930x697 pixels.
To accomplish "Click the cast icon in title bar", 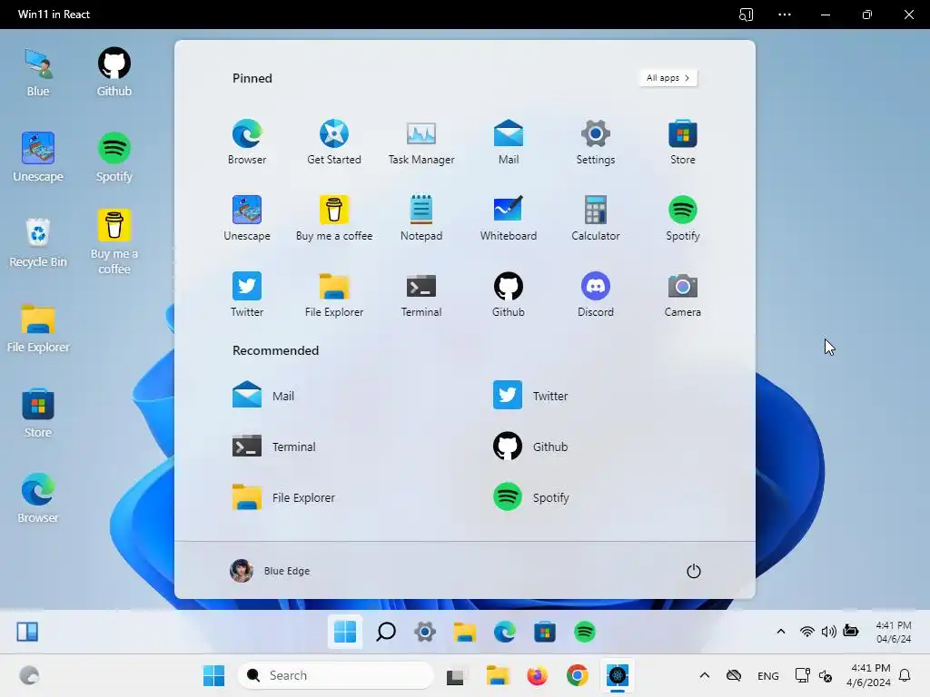I will pyautogui.click(x=747, y=15).
